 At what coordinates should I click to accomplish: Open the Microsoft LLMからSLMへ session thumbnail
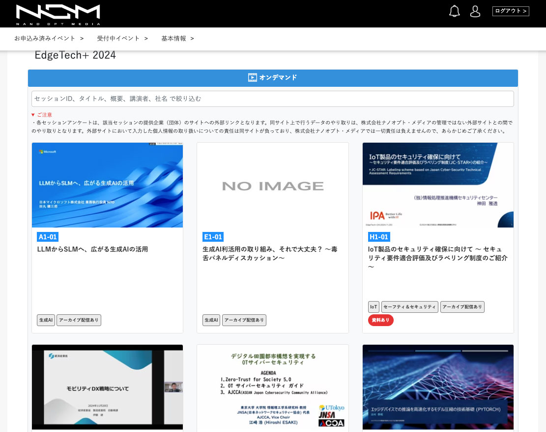(x=107, y=185)
